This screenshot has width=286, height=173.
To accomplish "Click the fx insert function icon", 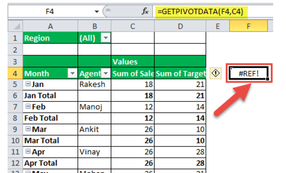I will (145, 11).
